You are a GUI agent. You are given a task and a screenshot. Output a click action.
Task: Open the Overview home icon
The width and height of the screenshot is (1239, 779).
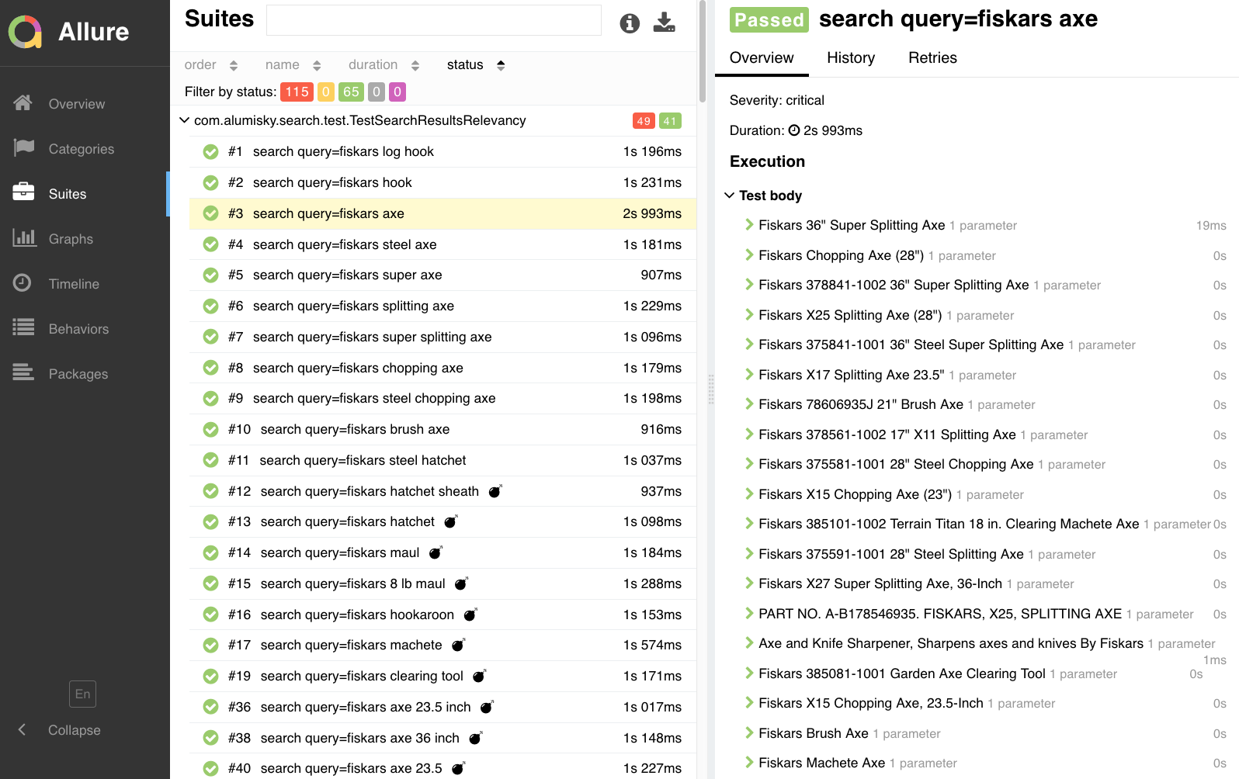[23, 103]
